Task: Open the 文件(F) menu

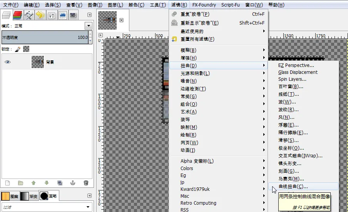Action: tap(11, 5)
